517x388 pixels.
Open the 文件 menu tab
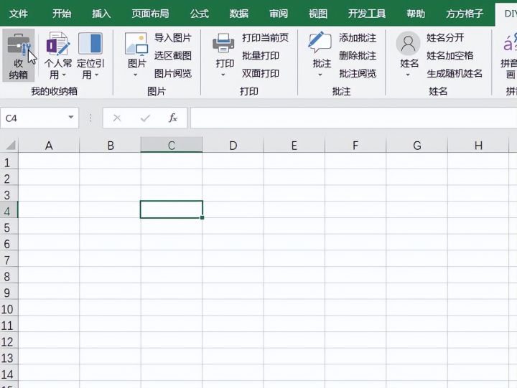tap(19, 14)
